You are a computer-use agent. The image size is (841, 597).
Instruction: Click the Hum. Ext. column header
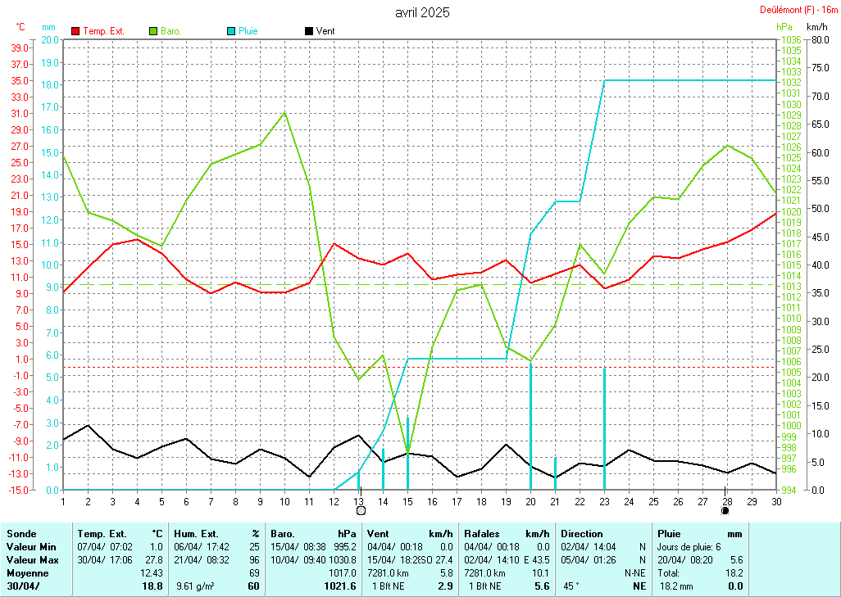pyautogui.click(x=198, y=533)
